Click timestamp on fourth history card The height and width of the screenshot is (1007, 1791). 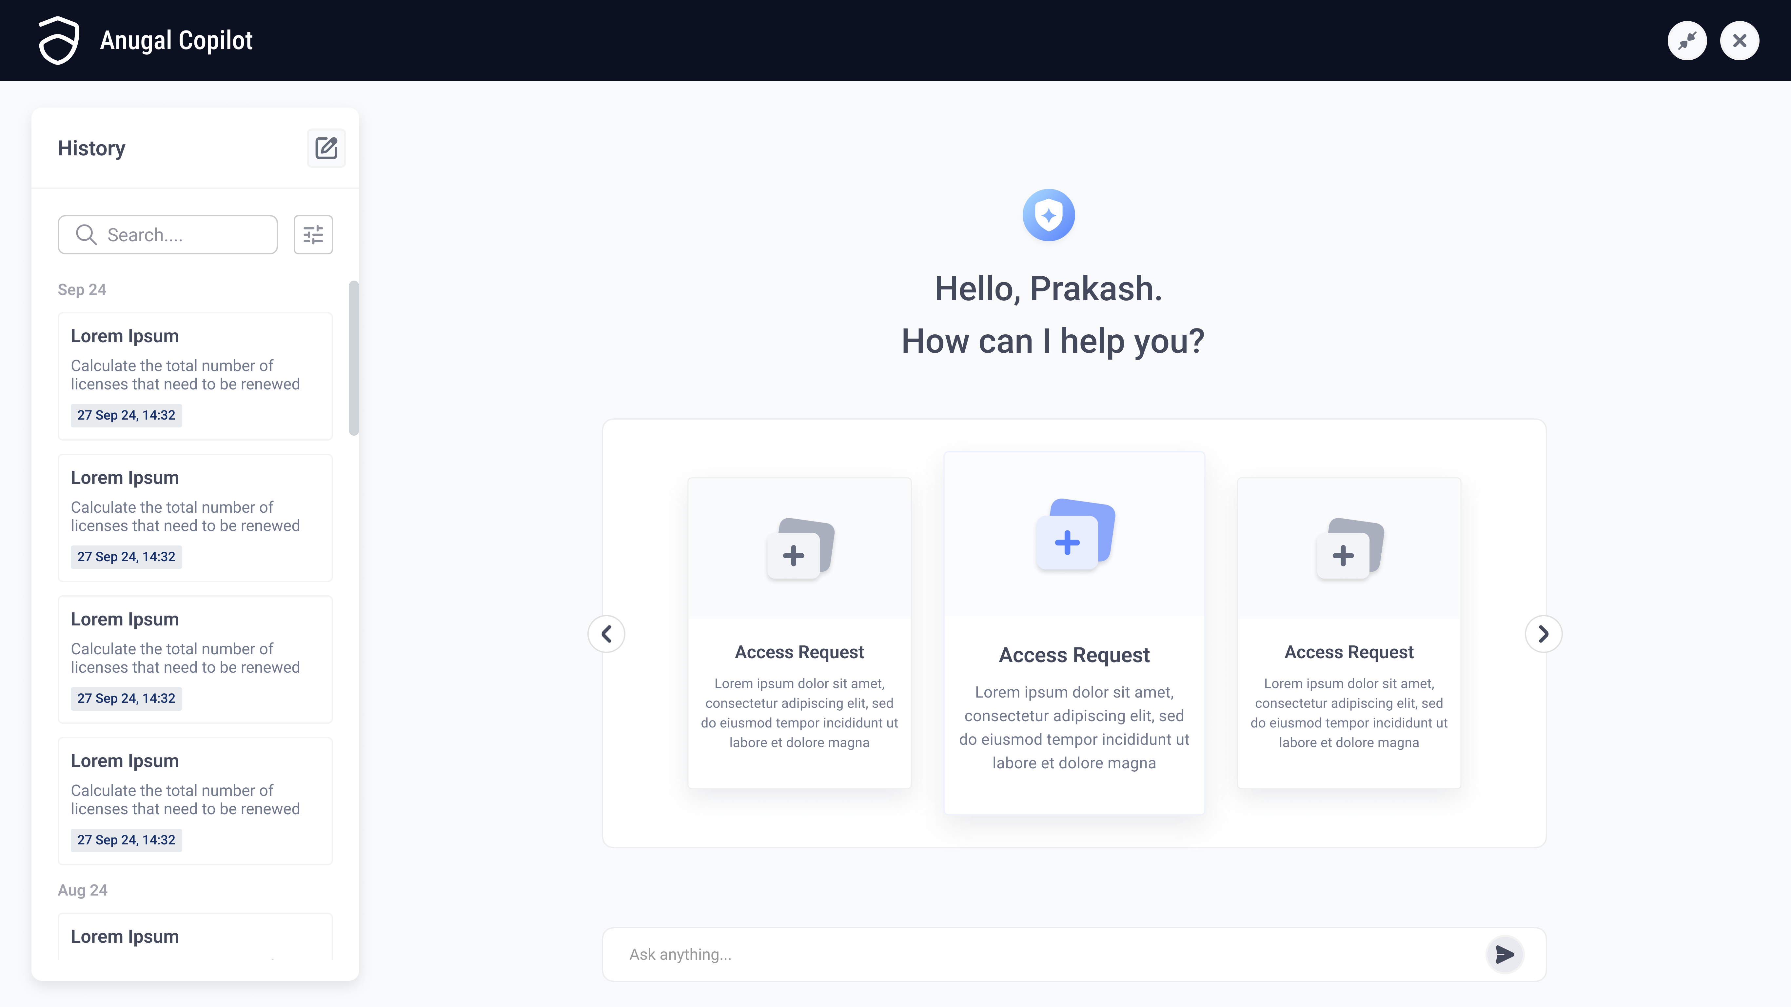coord(126,840)
